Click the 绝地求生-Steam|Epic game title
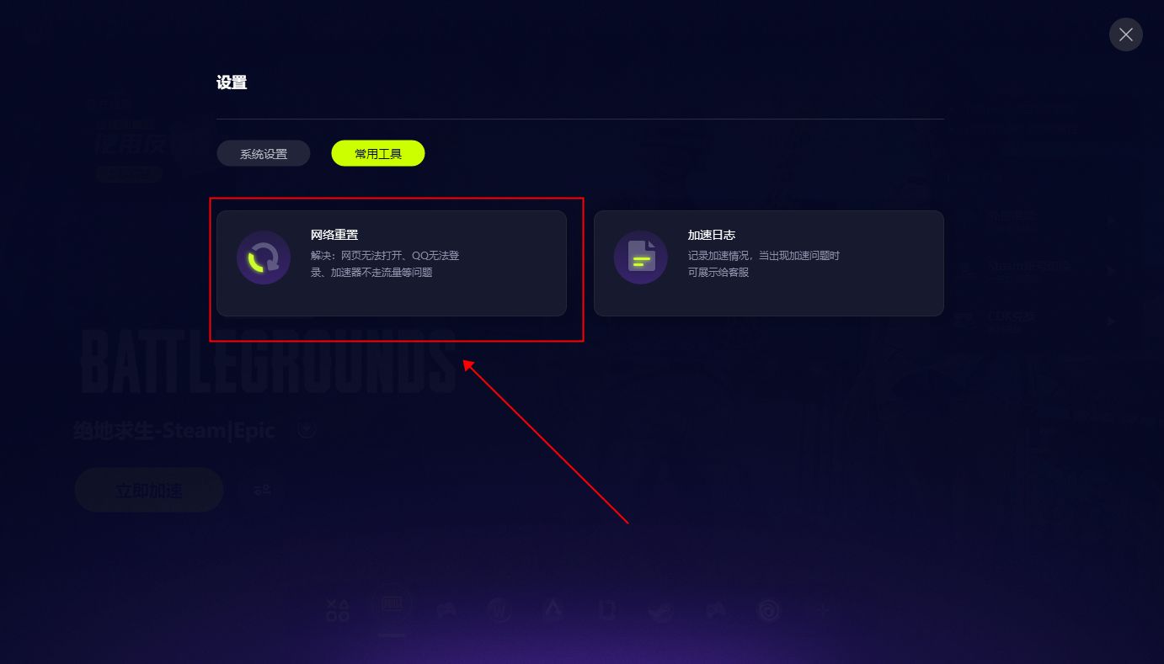This screenshot has width=1164, height=664. tap(174, 430)
